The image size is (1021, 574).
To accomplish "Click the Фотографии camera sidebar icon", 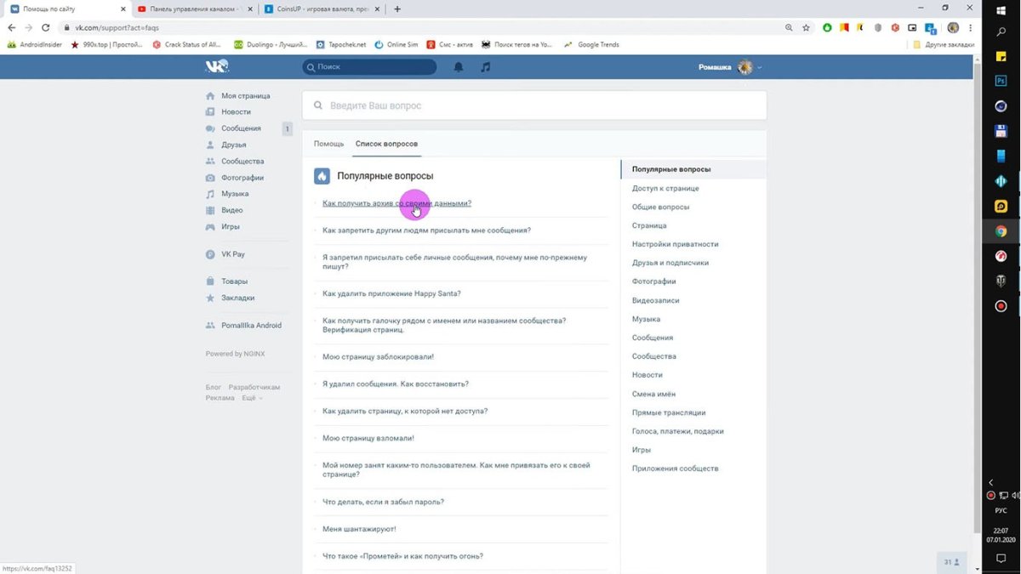I will [210, 178].
